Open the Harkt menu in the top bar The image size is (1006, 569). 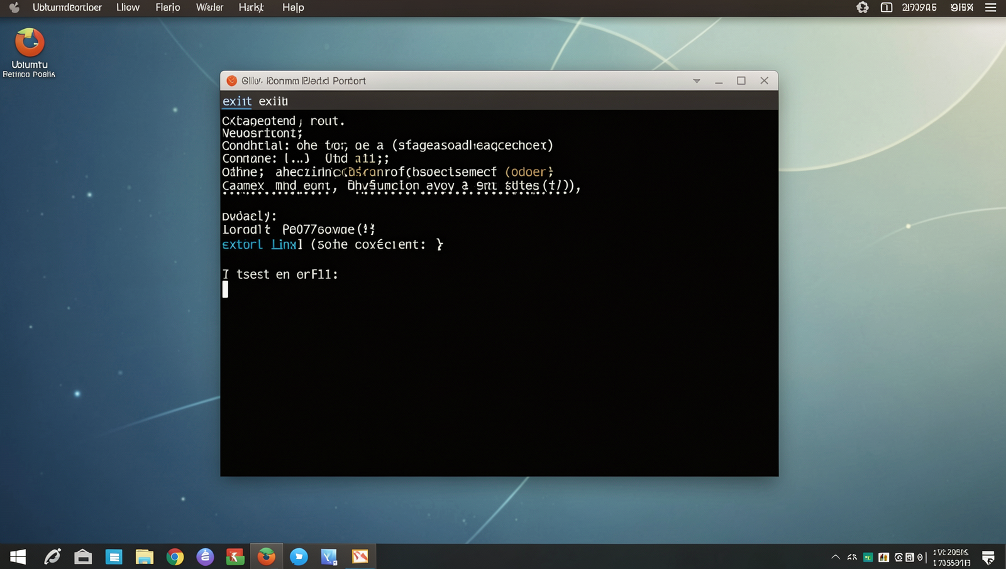pos(251,8)
